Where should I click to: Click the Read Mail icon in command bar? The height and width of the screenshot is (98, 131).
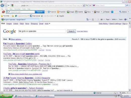click(98, 19)
